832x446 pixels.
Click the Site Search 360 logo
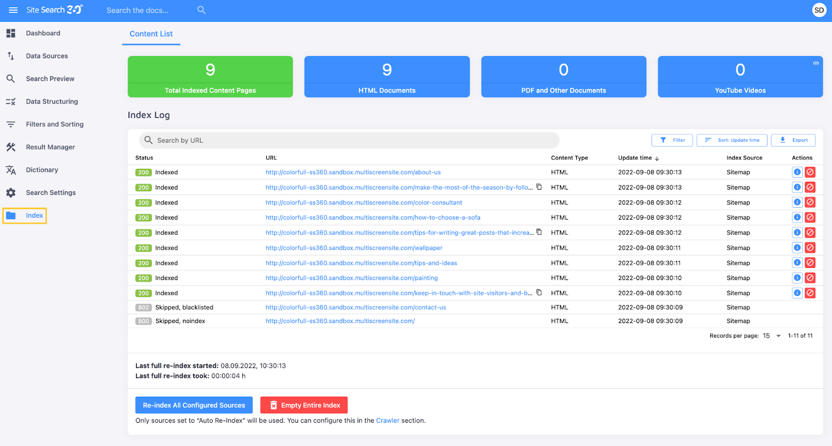point(55,10)
